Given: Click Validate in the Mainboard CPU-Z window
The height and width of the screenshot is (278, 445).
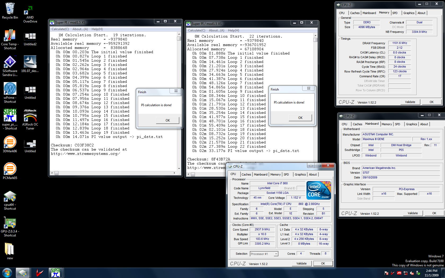Looking at the screenshot, I should click(413, 213).
